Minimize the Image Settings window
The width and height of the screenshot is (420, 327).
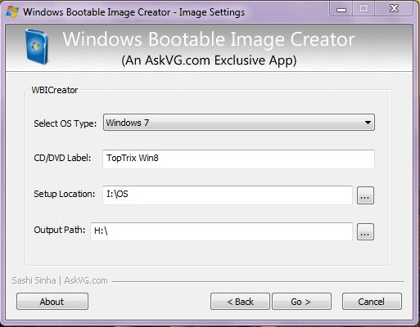point(341,9)
